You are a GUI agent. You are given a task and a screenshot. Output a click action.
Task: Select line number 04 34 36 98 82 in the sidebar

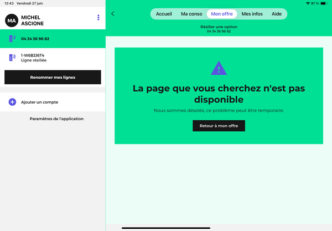point(35,39)
